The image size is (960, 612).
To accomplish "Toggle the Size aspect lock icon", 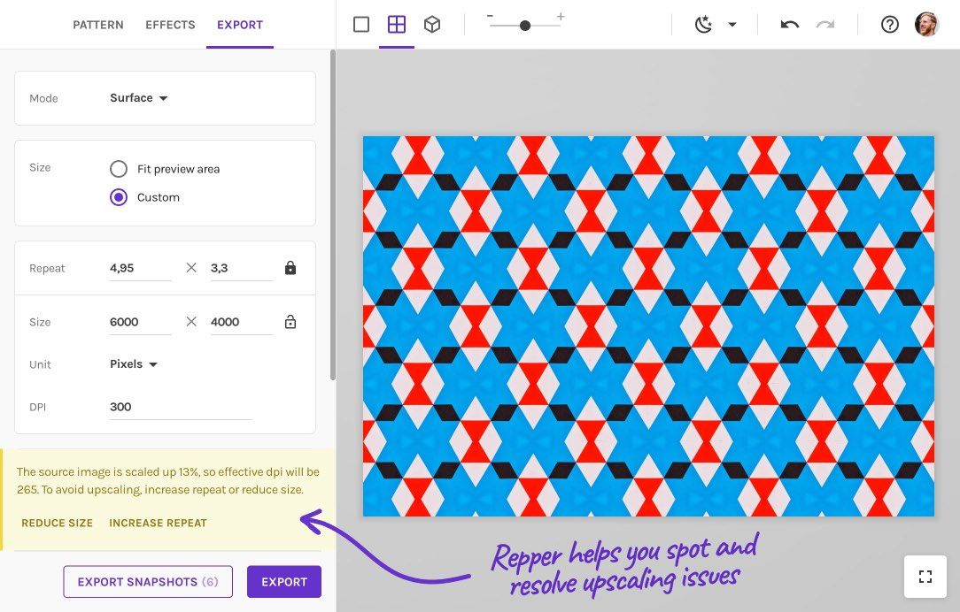I will pos(290,322).
